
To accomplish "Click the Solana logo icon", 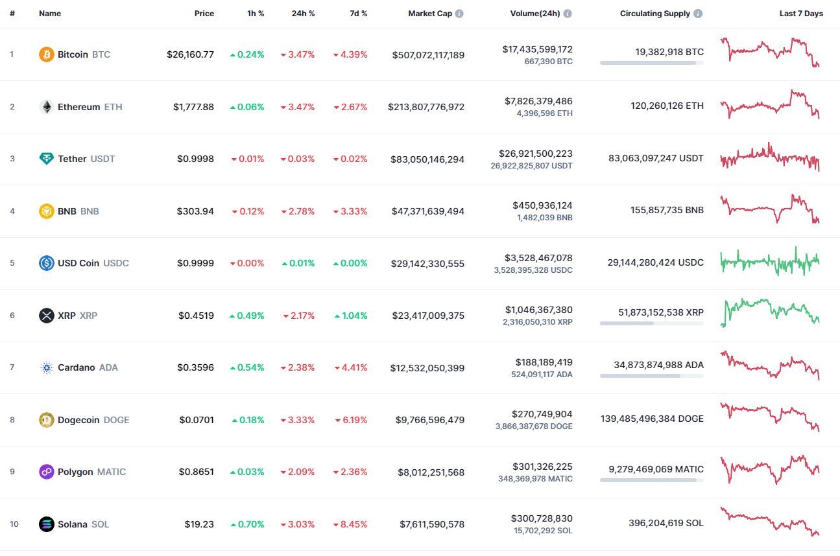I will coord(46,524).
